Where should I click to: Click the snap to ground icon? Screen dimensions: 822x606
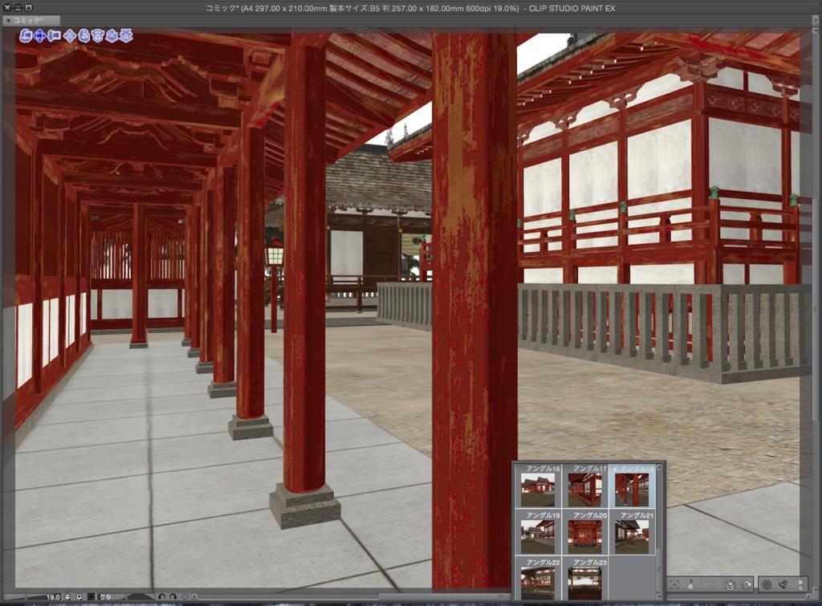click(690, 584)
